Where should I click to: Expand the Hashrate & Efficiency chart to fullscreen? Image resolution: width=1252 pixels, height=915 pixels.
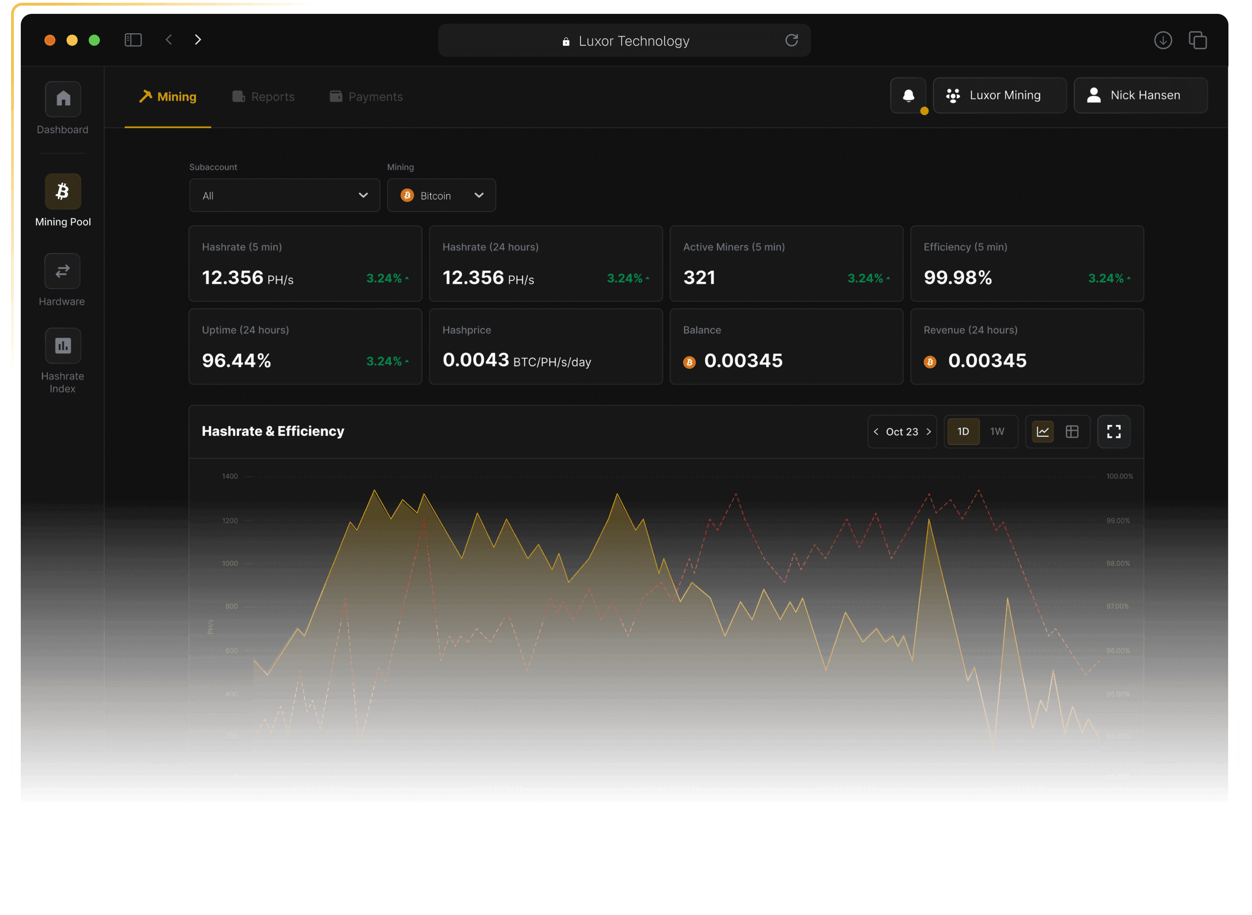point(1113,432)
